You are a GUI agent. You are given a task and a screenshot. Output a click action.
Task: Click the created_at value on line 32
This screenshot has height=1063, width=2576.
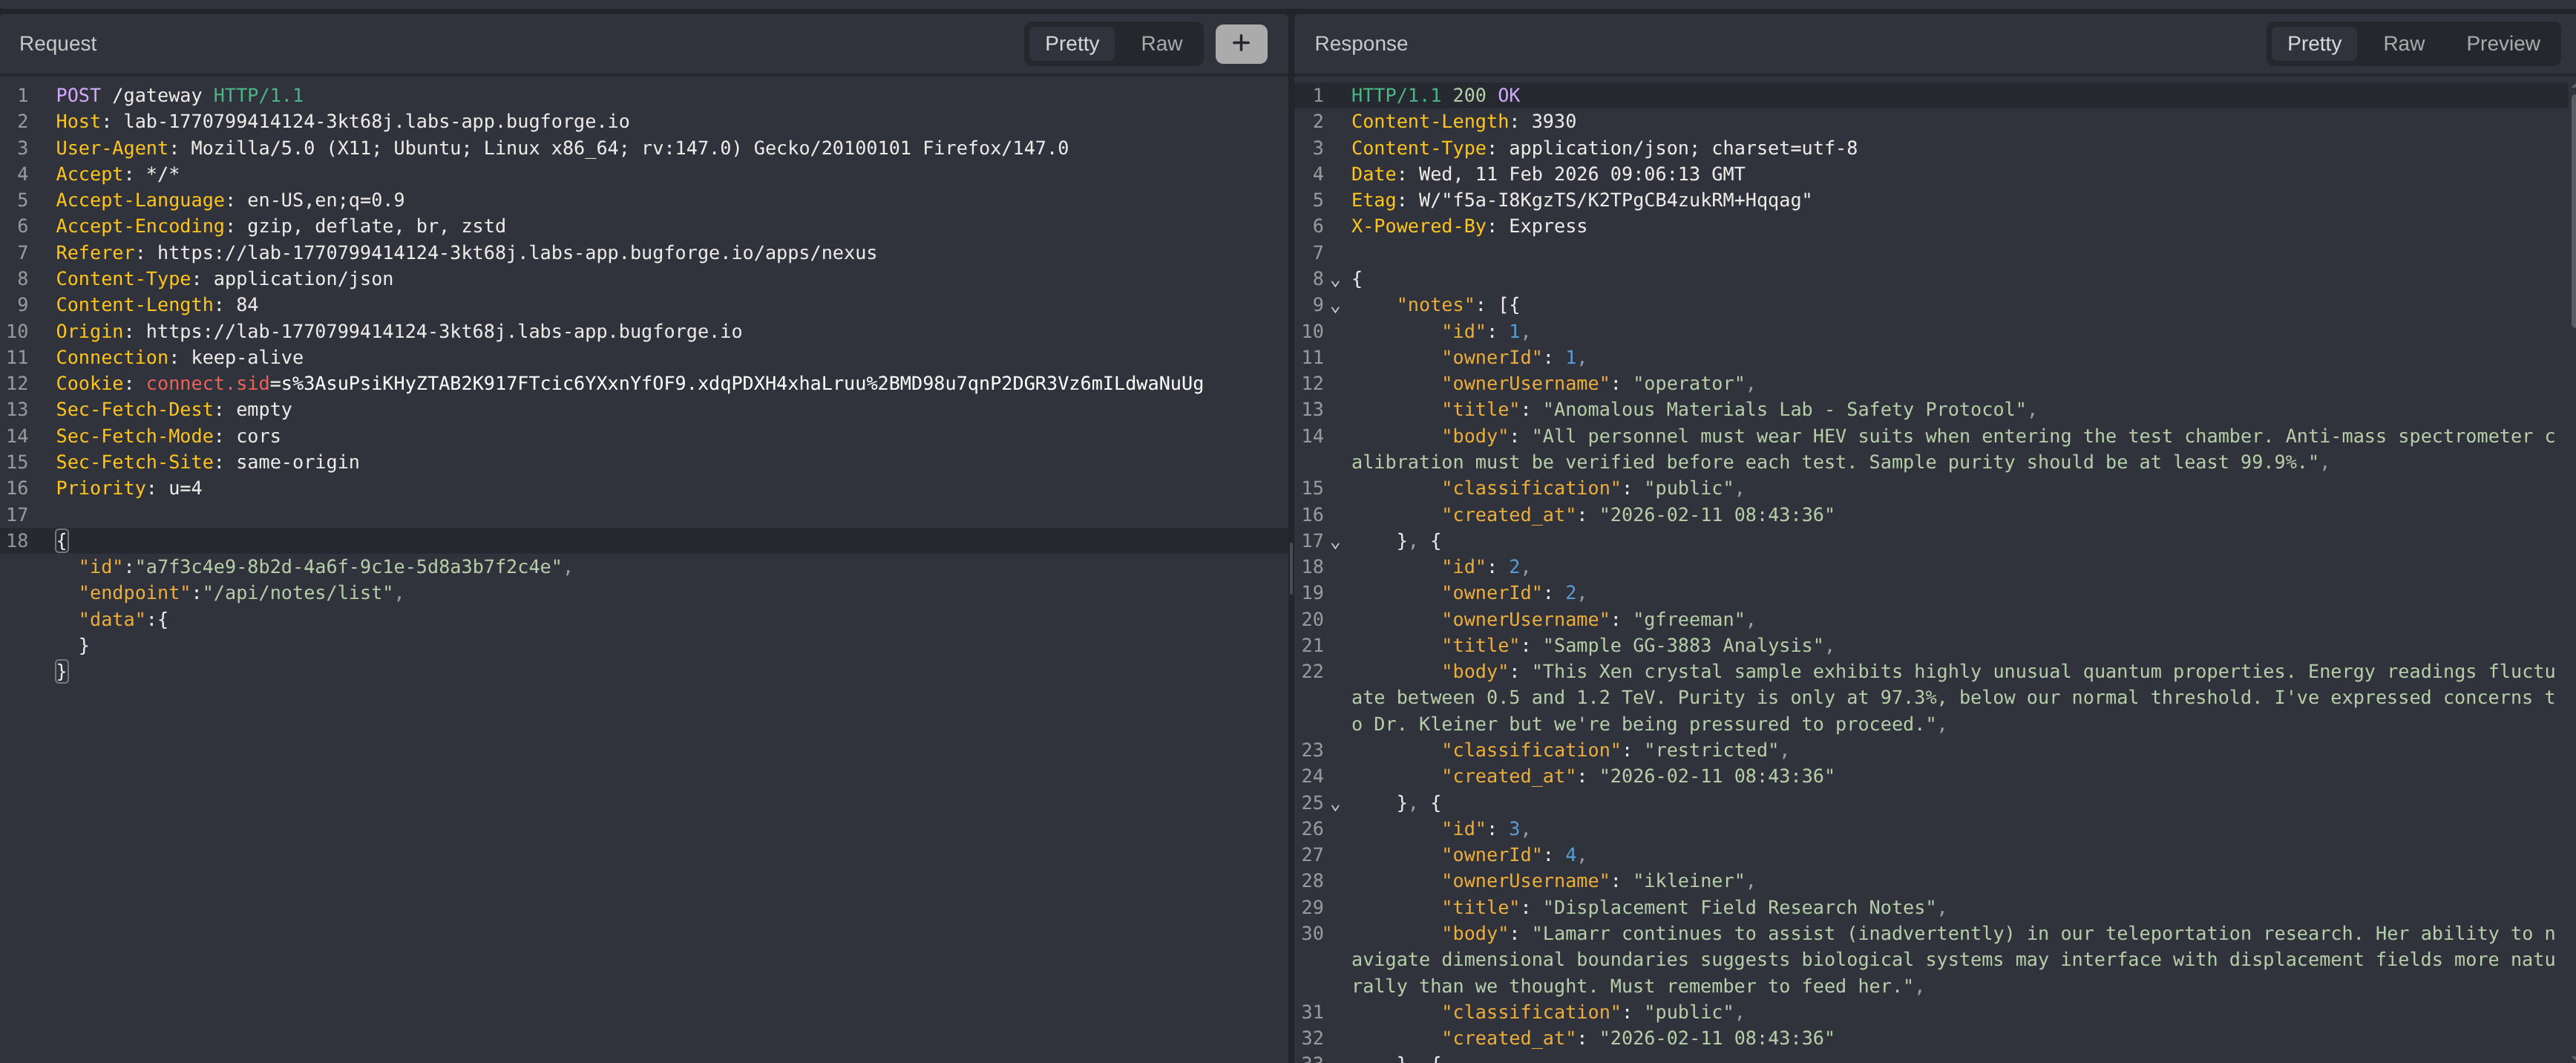coord(1716,1038)
